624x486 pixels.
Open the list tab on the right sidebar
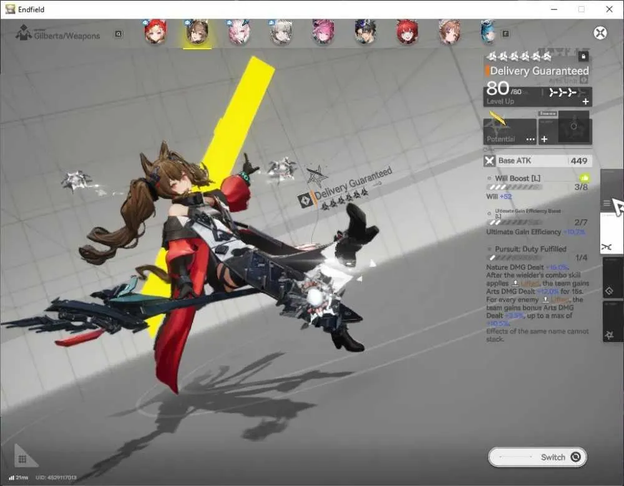(x=607, y=204)
